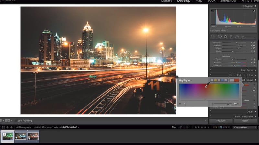Pick the yellow preset swatch in Highlights picker
Image resolution: width=259 pixels, height=145 pixels.
[x=215, y=80]
